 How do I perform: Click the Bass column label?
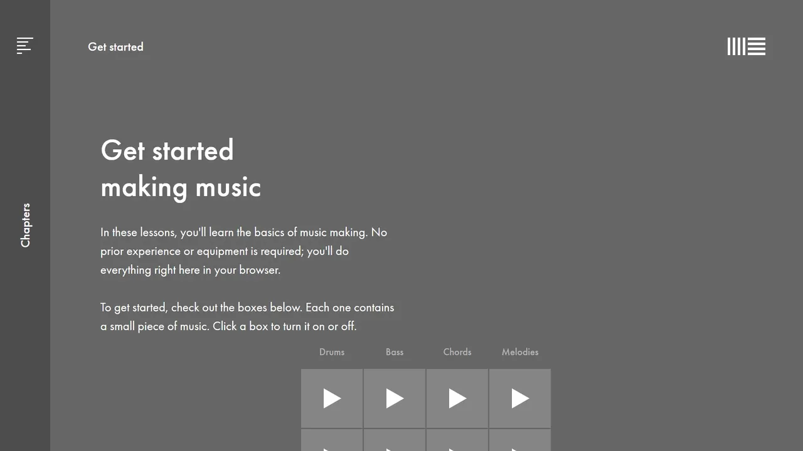(395, 352)
